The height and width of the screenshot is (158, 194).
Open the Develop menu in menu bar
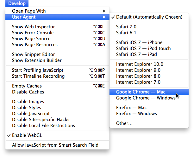tap(17, 3)
